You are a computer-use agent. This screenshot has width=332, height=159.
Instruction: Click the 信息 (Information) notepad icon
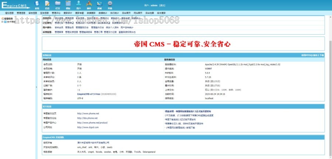pyautogui.click(x=47, y=4)
